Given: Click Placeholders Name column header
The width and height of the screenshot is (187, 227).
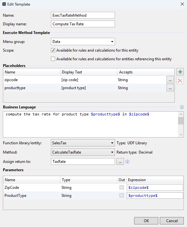Looking at the screenshot, I should point(31,72).
